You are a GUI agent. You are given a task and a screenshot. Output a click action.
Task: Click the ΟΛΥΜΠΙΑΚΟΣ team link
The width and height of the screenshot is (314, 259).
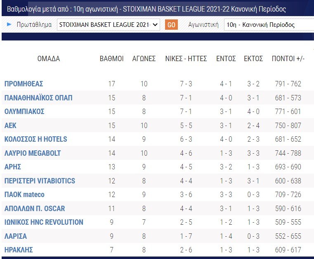click(24, 112)
